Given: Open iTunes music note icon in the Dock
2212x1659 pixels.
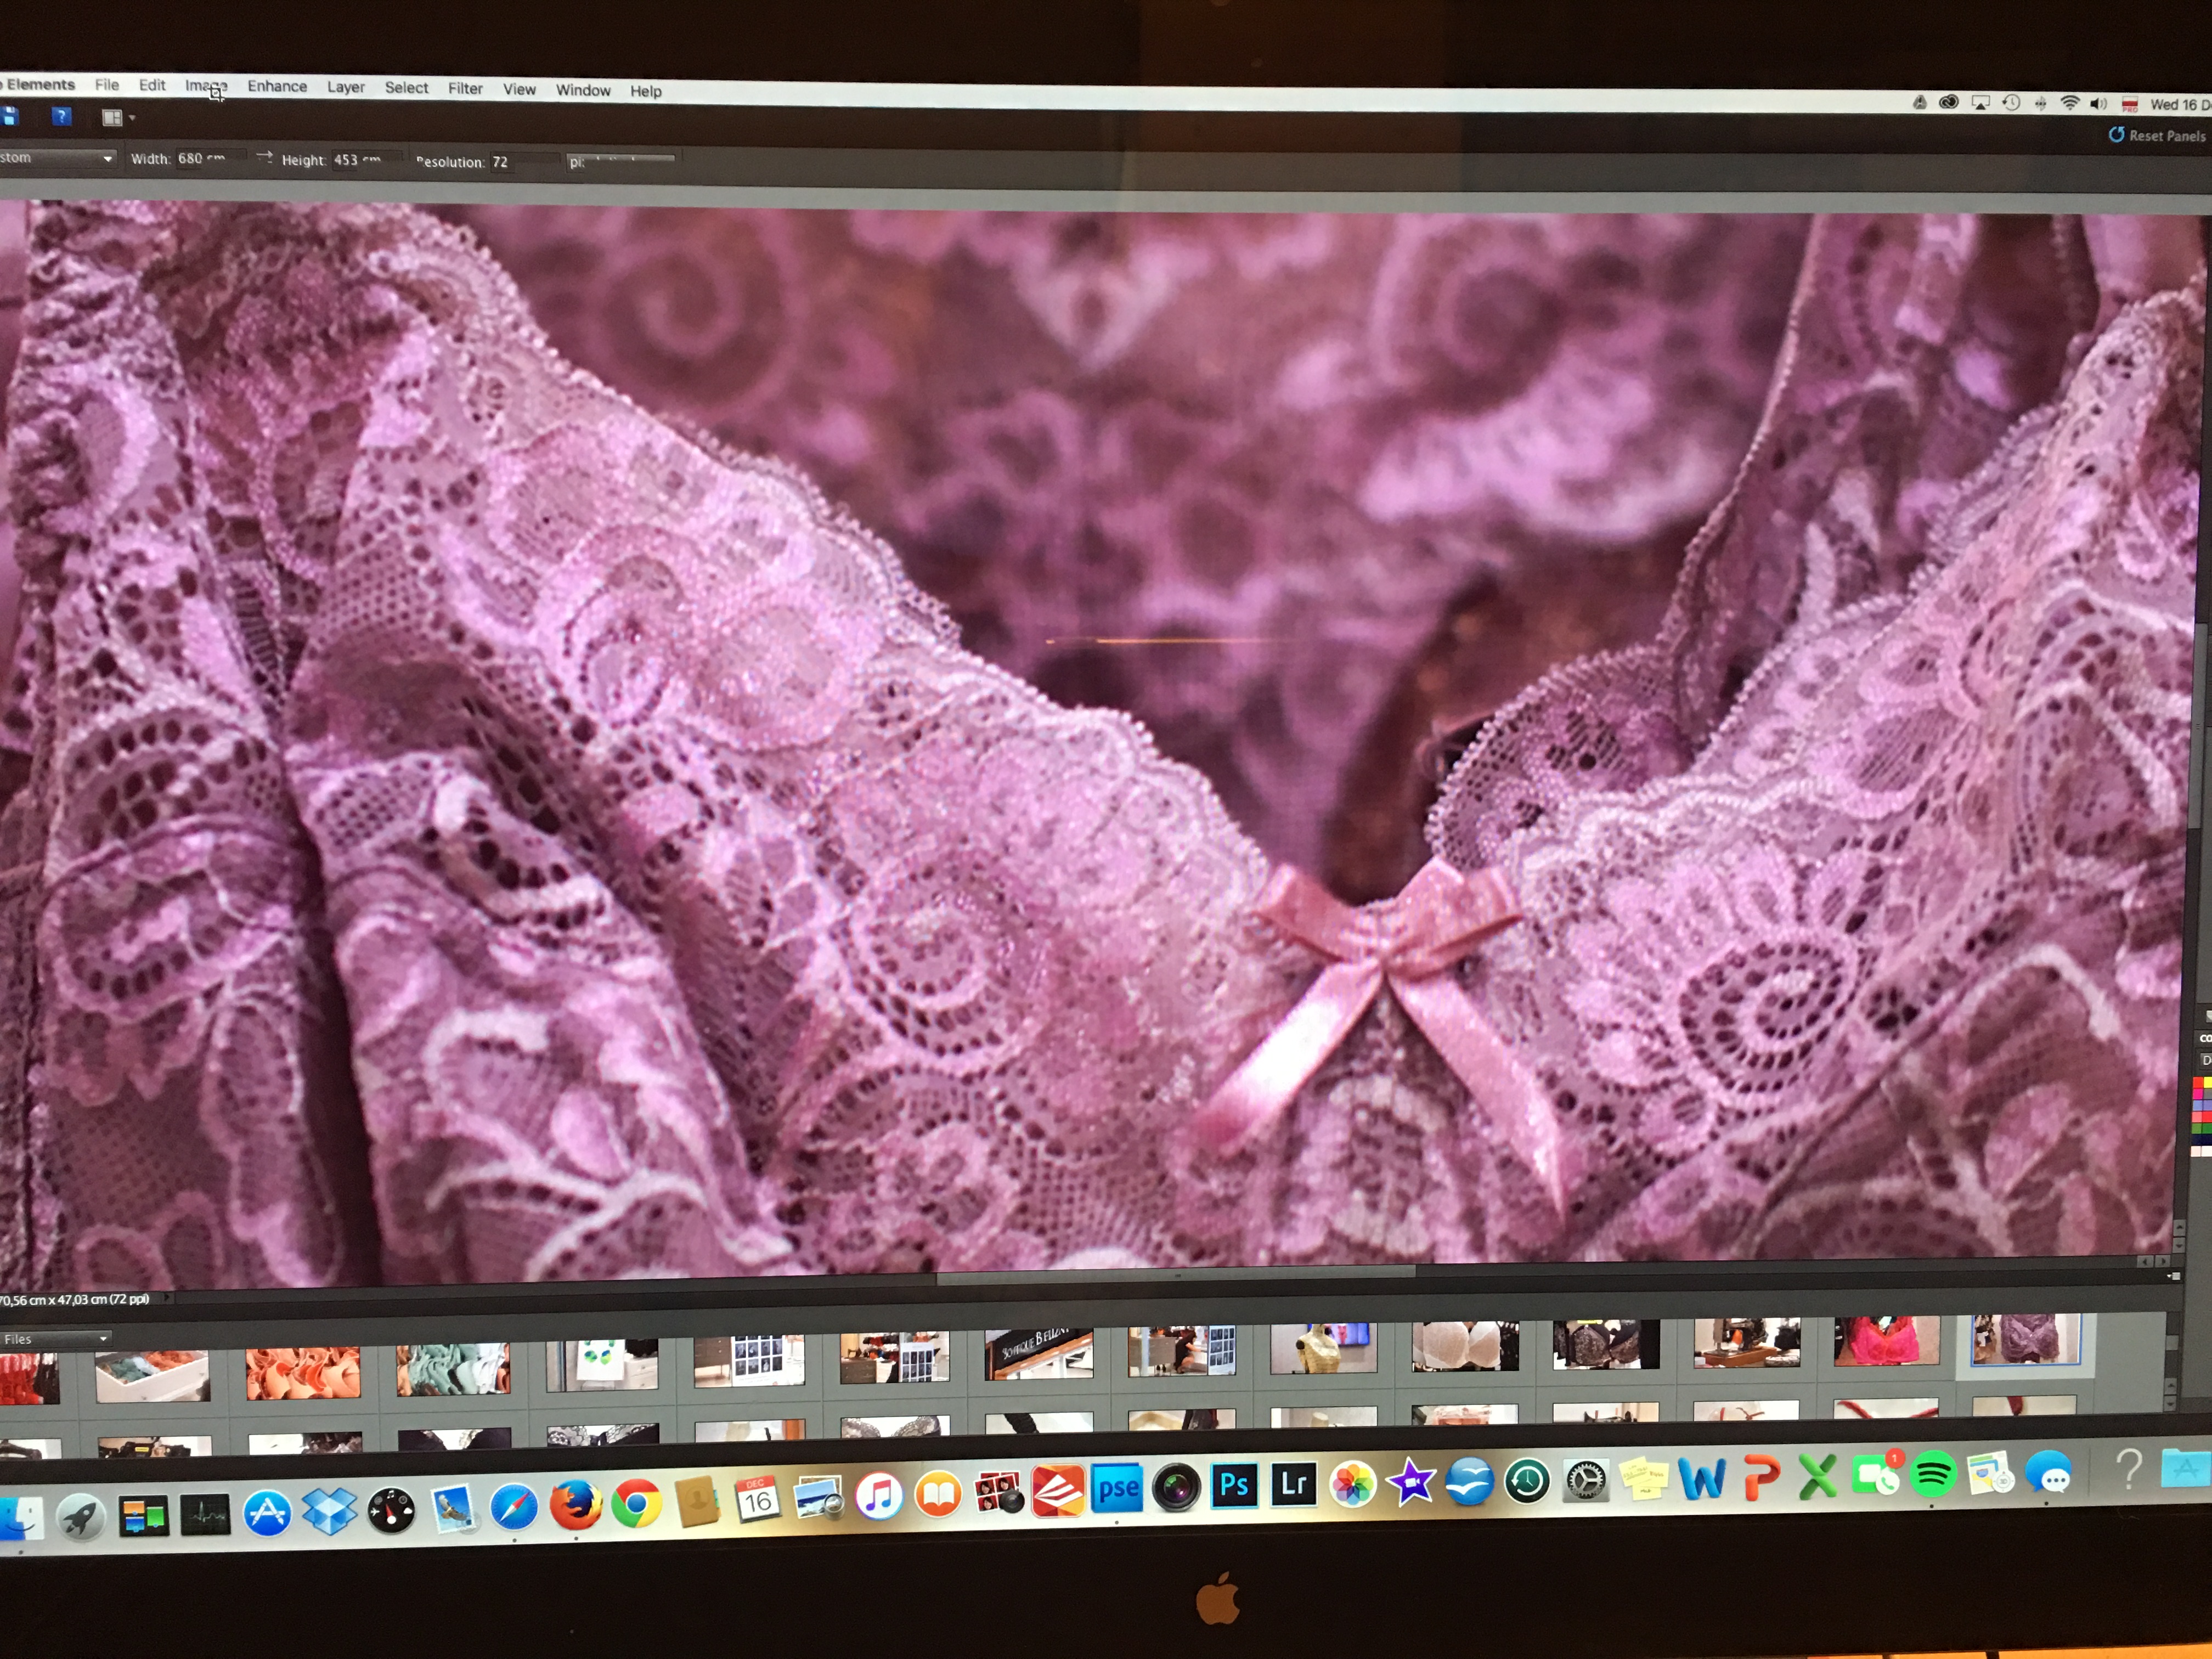Looking at the screenshot, I should point(879,1496).
